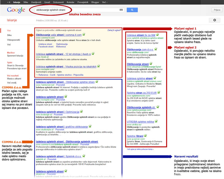Select Mesta s slikami filter

click(x=14, y=79)
